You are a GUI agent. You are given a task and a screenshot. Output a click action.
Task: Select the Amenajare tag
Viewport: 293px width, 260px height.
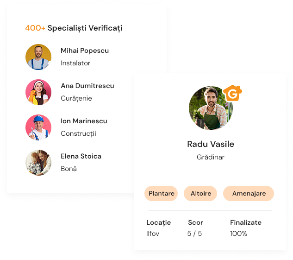(x=249, y=193)
